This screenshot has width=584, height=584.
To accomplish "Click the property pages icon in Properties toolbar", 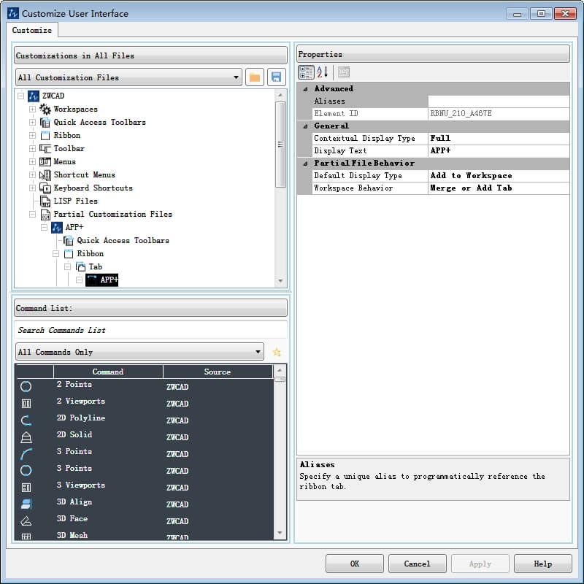I will click(x=343, y=72).
